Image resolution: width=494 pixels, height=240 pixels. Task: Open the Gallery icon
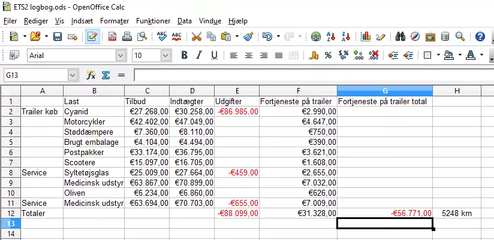click(x=430, y=37)
